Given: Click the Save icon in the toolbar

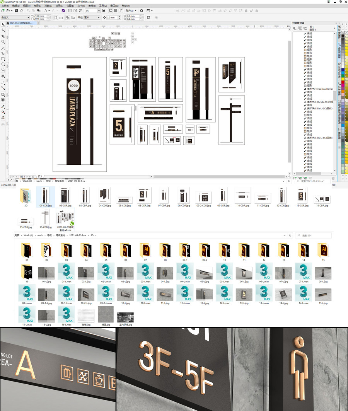Looking at the screenshot, I should point(16,11).
